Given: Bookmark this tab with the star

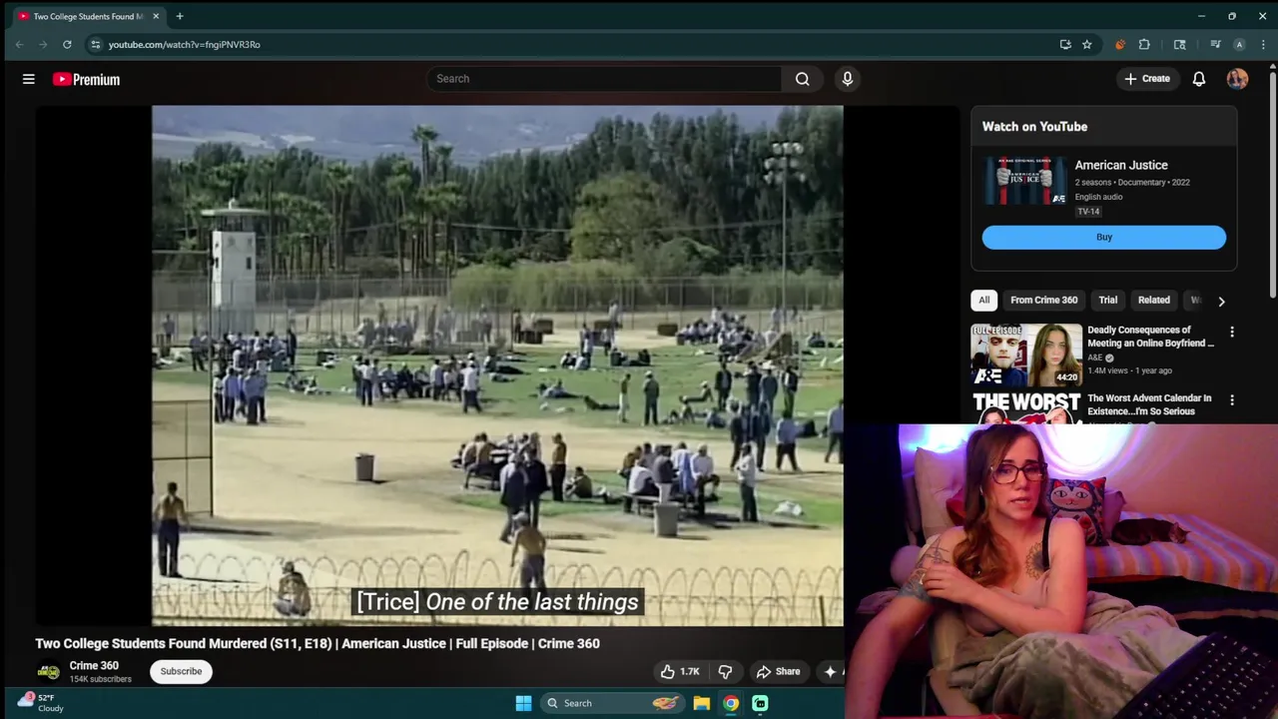Looking at the screenshot, I should click(1086, 44).
